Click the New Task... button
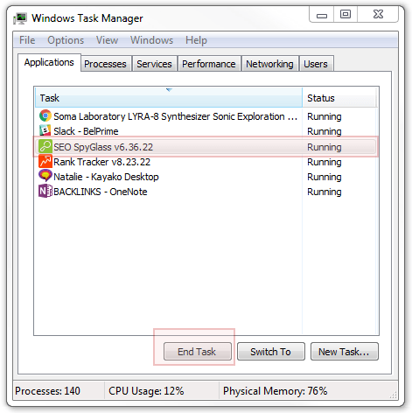Image resolution: width=412 pixels, height=413 pixels. [345, 352]
